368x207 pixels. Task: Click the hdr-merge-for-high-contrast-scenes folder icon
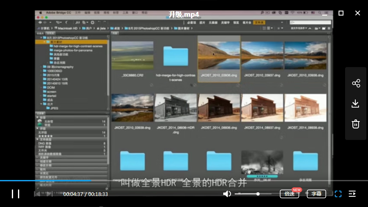coord(175,56)
